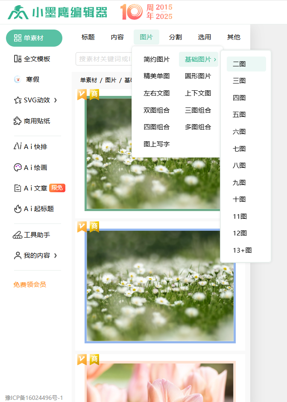
Task: Click the 10周年 anniversary badge
Action: pyautogui.click(x=146, y=12)
